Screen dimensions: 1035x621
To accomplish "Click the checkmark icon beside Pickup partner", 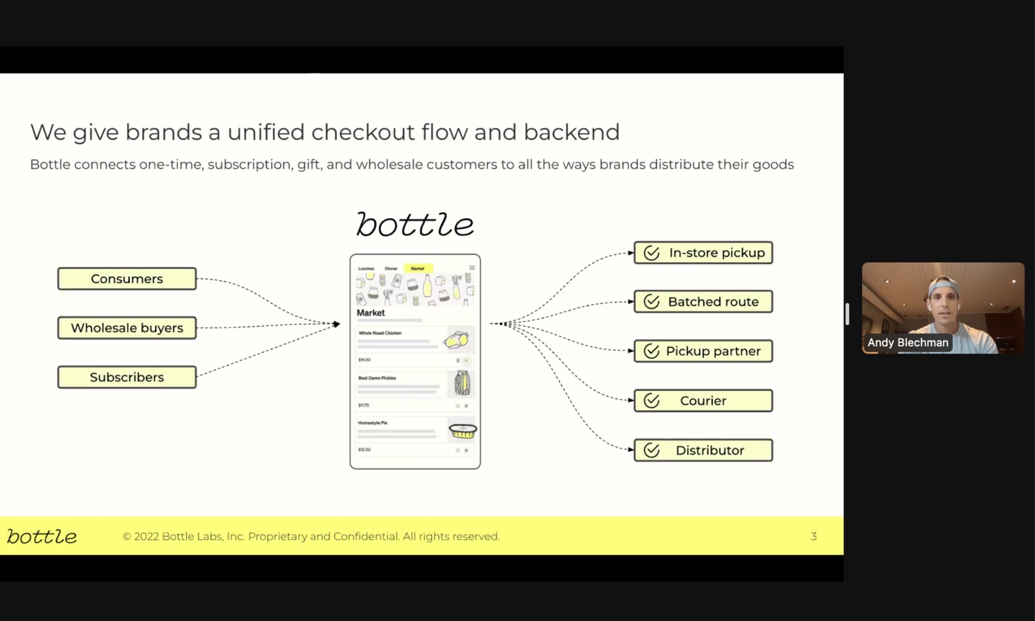I will (651, 351).
